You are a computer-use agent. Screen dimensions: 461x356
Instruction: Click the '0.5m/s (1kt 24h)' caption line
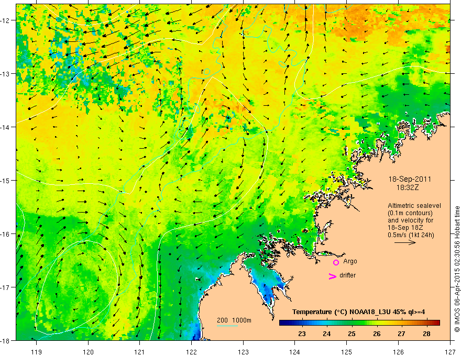(x=411, y=235)
